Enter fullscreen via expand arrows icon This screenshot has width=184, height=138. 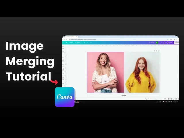point(174,99)
